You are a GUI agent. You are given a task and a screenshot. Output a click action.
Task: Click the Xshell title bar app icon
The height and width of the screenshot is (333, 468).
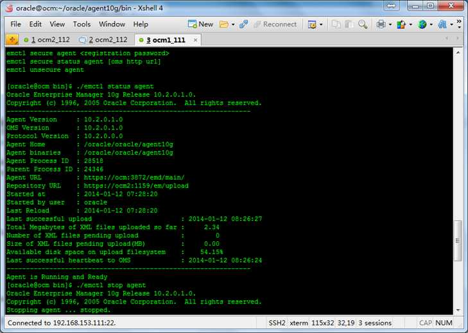tap(9, 8)
